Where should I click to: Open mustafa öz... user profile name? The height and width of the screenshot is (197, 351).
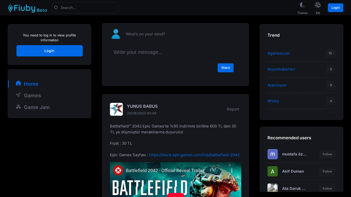[294, 154]
